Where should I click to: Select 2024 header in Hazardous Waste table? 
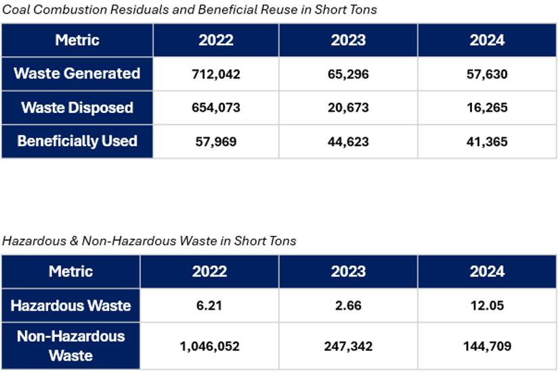coord(487,271)
